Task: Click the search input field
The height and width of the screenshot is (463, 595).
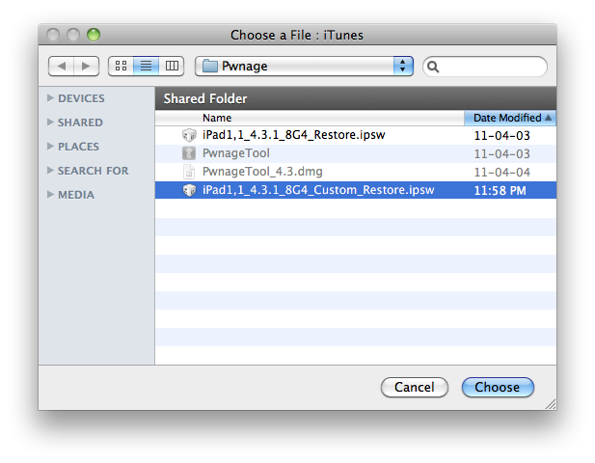Action: point(492,67)
